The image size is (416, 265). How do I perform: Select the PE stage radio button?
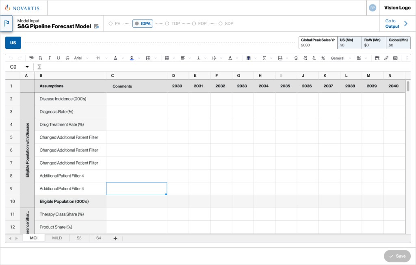(x=110, y=24)
